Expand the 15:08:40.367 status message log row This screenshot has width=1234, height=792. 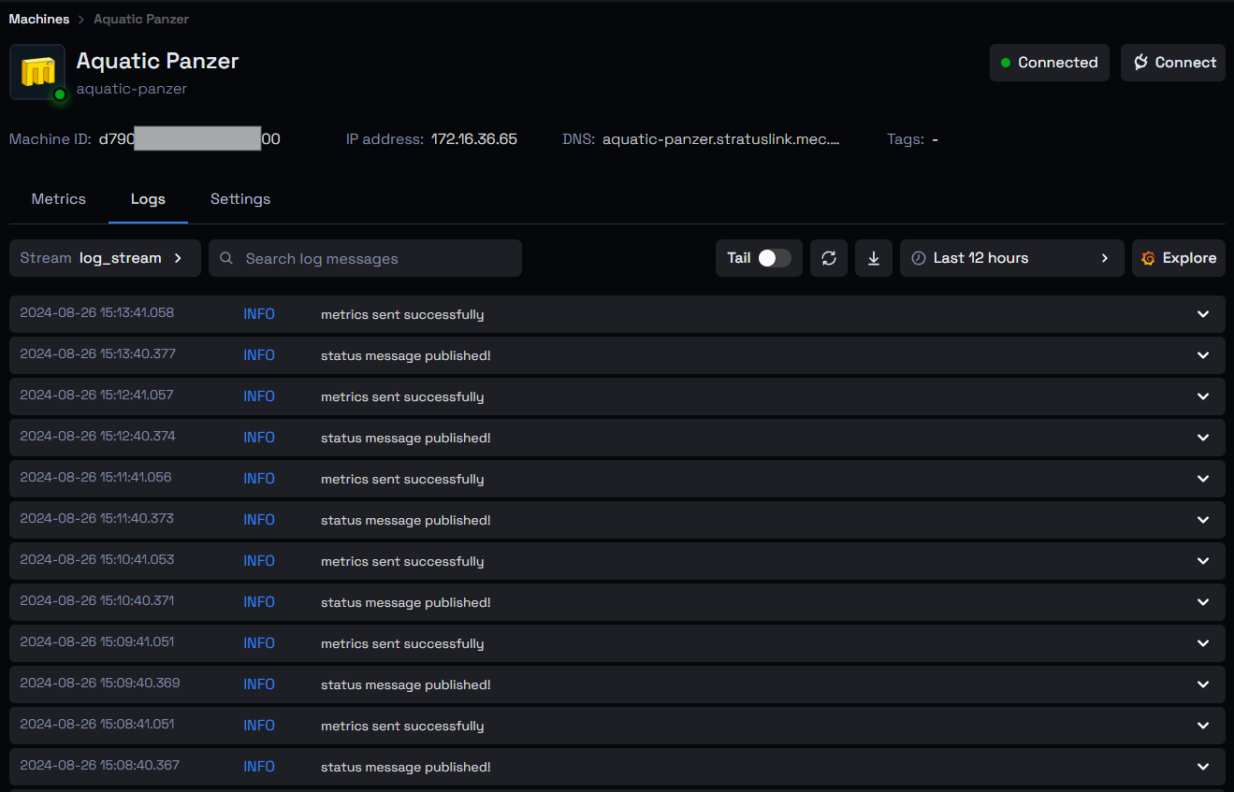click(x=1203, y=767)
